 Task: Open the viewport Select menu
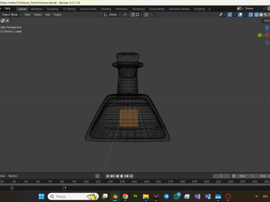tap(38, 15)
